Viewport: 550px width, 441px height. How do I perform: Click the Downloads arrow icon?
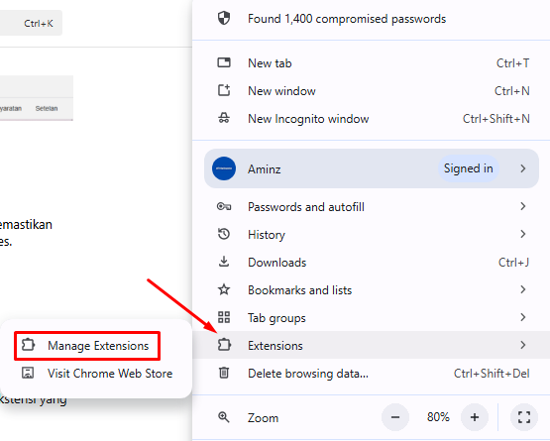pyautogui.click(x=224, y=262)
